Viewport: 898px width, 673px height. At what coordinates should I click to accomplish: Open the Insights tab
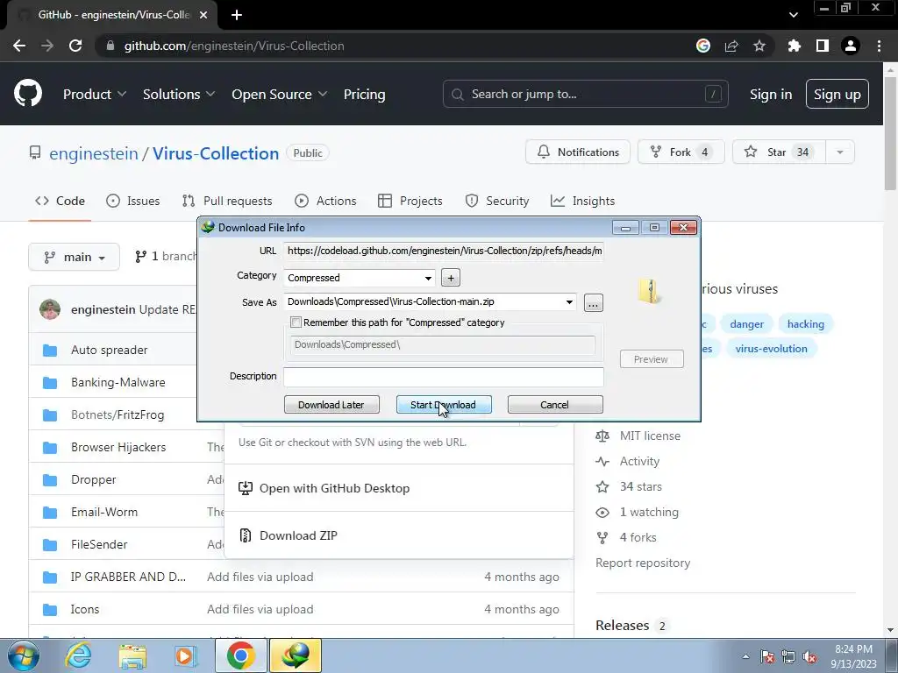pyautogui.click(x=582, y=201)
